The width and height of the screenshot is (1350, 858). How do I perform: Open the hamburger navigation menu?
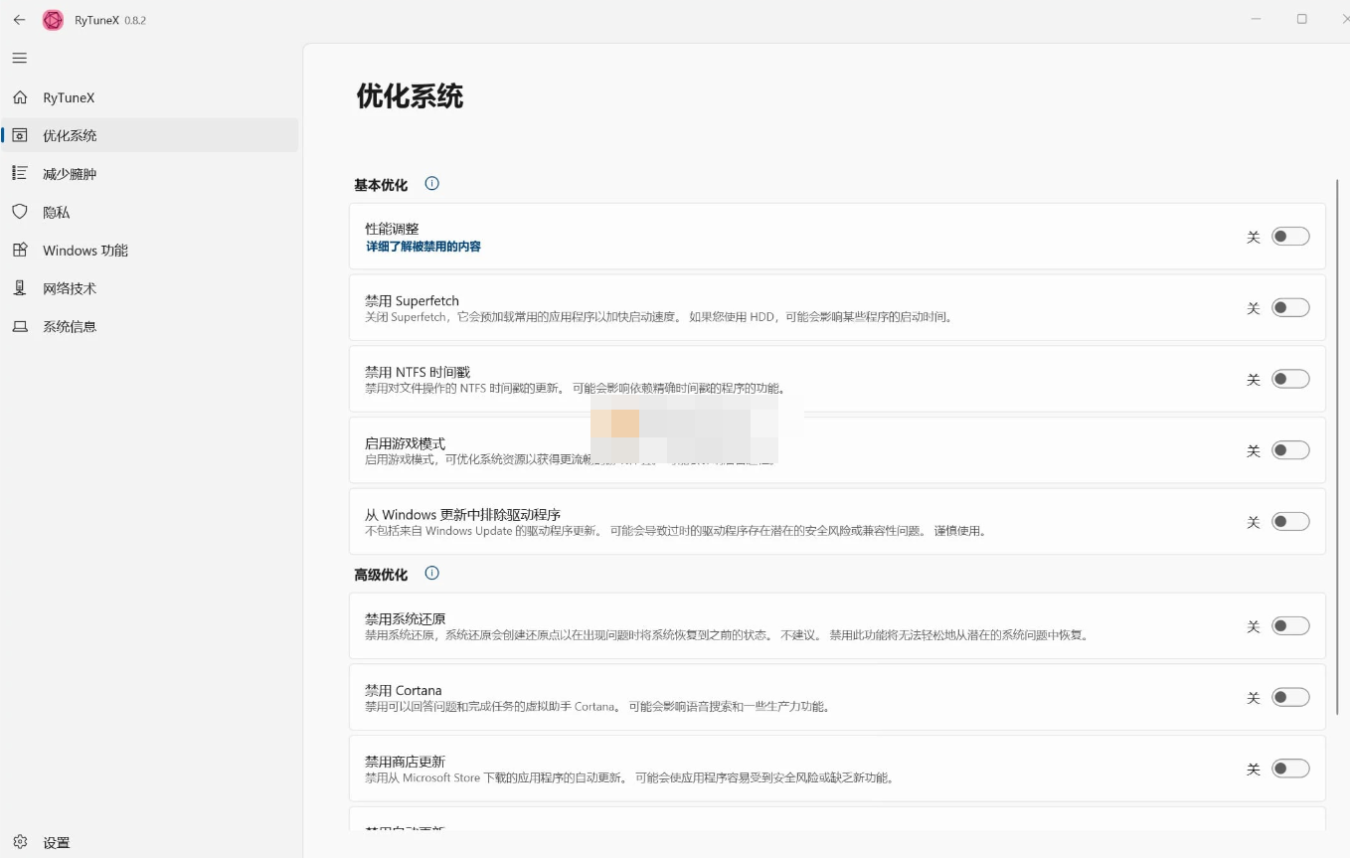18,58
